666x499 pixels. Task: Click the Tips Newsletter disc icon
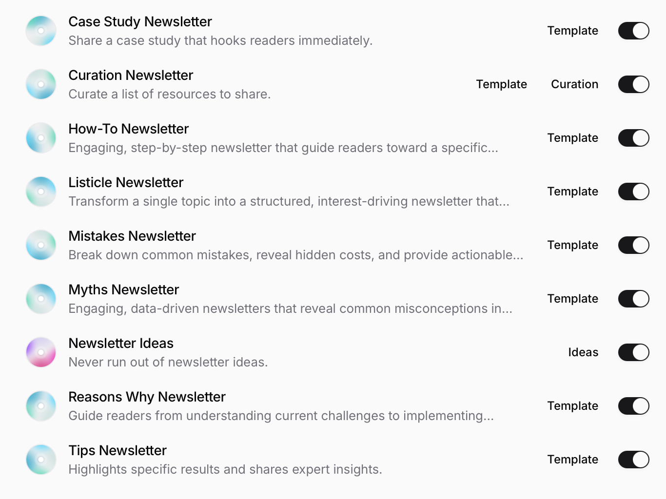41,460
